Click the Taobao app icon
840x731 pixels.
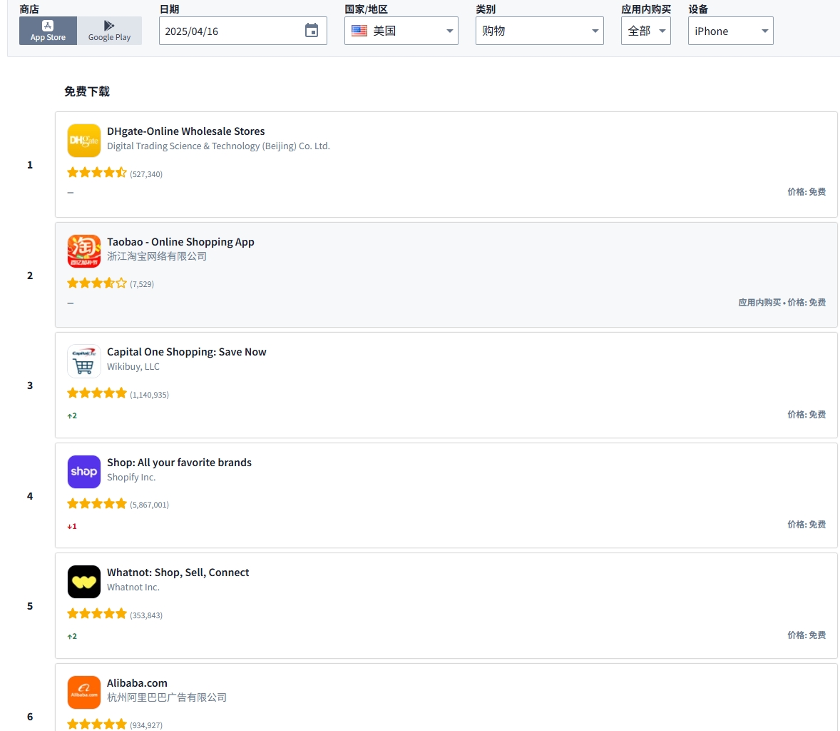pos(84,251)
